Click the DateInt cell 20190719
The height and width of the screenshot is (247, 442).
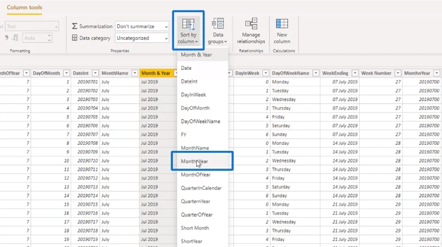pyautogui.click(x=85, y=239)
